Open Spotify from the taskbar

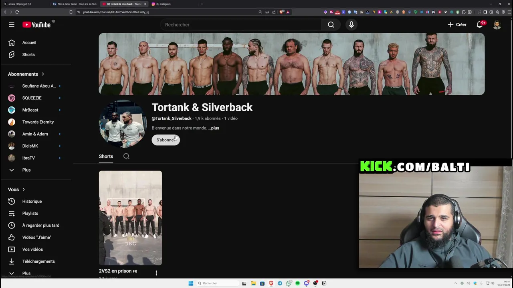[x=297, y=283]
